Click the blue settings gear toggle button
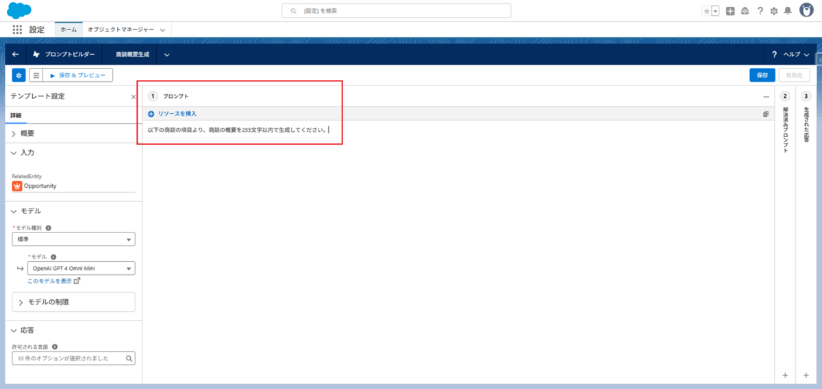The width and height of the screenshot is (822, 389). (x=18, y=75)
